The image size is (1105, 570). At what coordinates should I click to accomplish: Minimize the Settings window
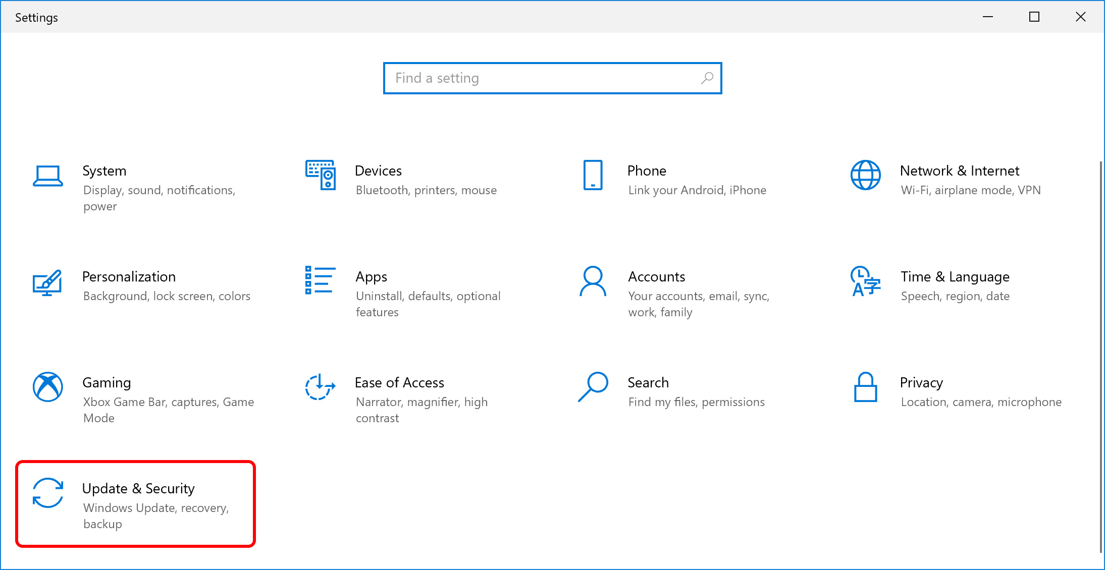988,17
